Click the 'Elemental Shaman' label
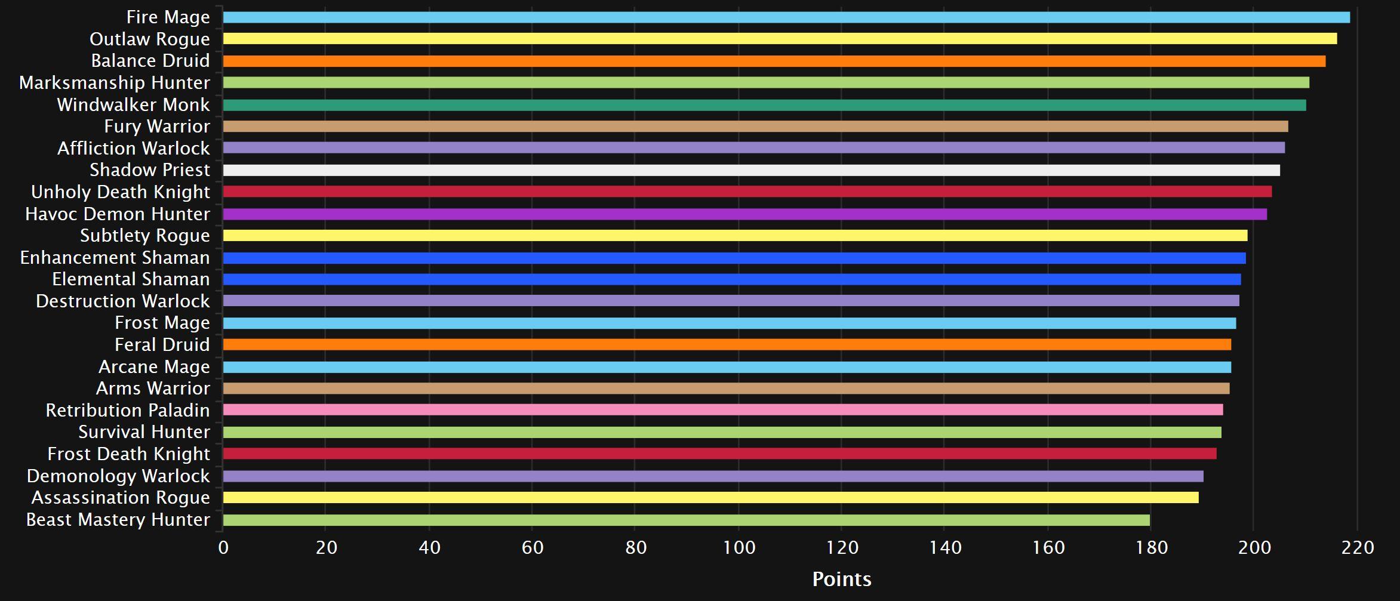The height and width of the screenshot is (601, 1400). coord(131,279)
